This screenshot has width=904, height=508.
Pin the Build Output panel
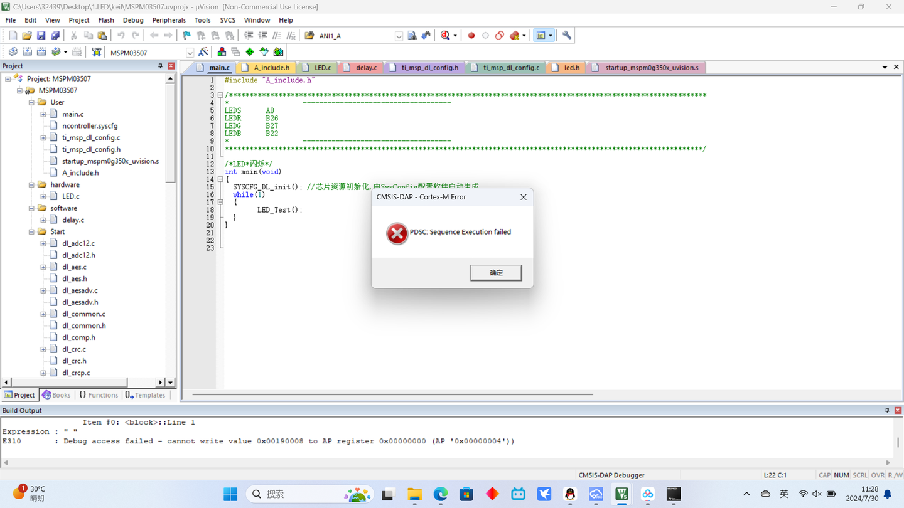click(887, 410)
